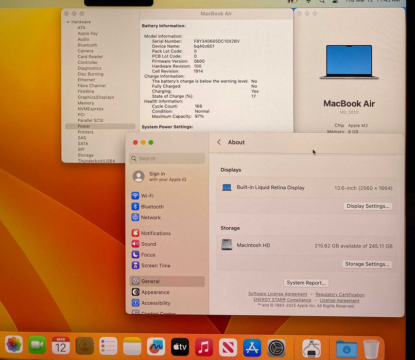Select Ethernet in hardware list
The width and height of the screenshot is (415, 360).
coord(87,80)
